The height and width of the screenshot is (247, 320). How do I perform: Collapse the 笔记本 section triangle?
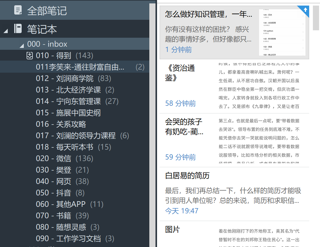pyautogui.click(x=6, y=31)
